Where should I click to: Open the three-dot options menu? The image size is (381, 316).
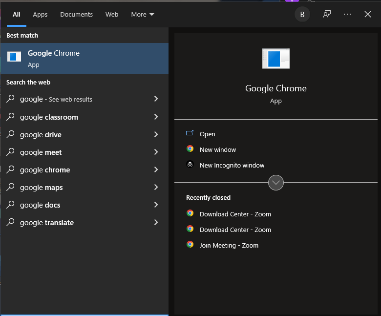[347, 15]
